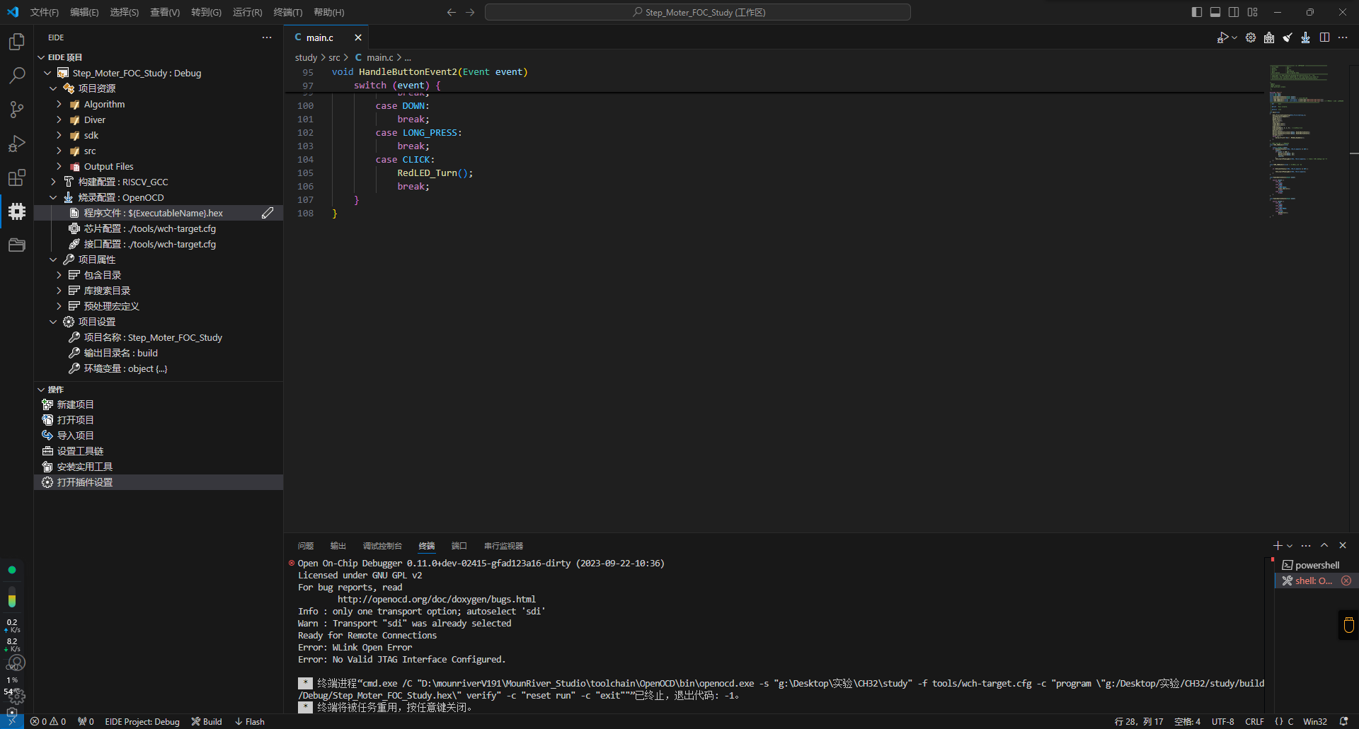Screen dimensions: 1359x729
Task: Open the 文件(F) menu
Action: pos(45,12)
